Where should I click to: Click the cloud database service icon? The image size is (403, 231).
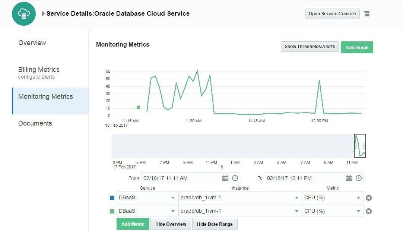[23, 14]
